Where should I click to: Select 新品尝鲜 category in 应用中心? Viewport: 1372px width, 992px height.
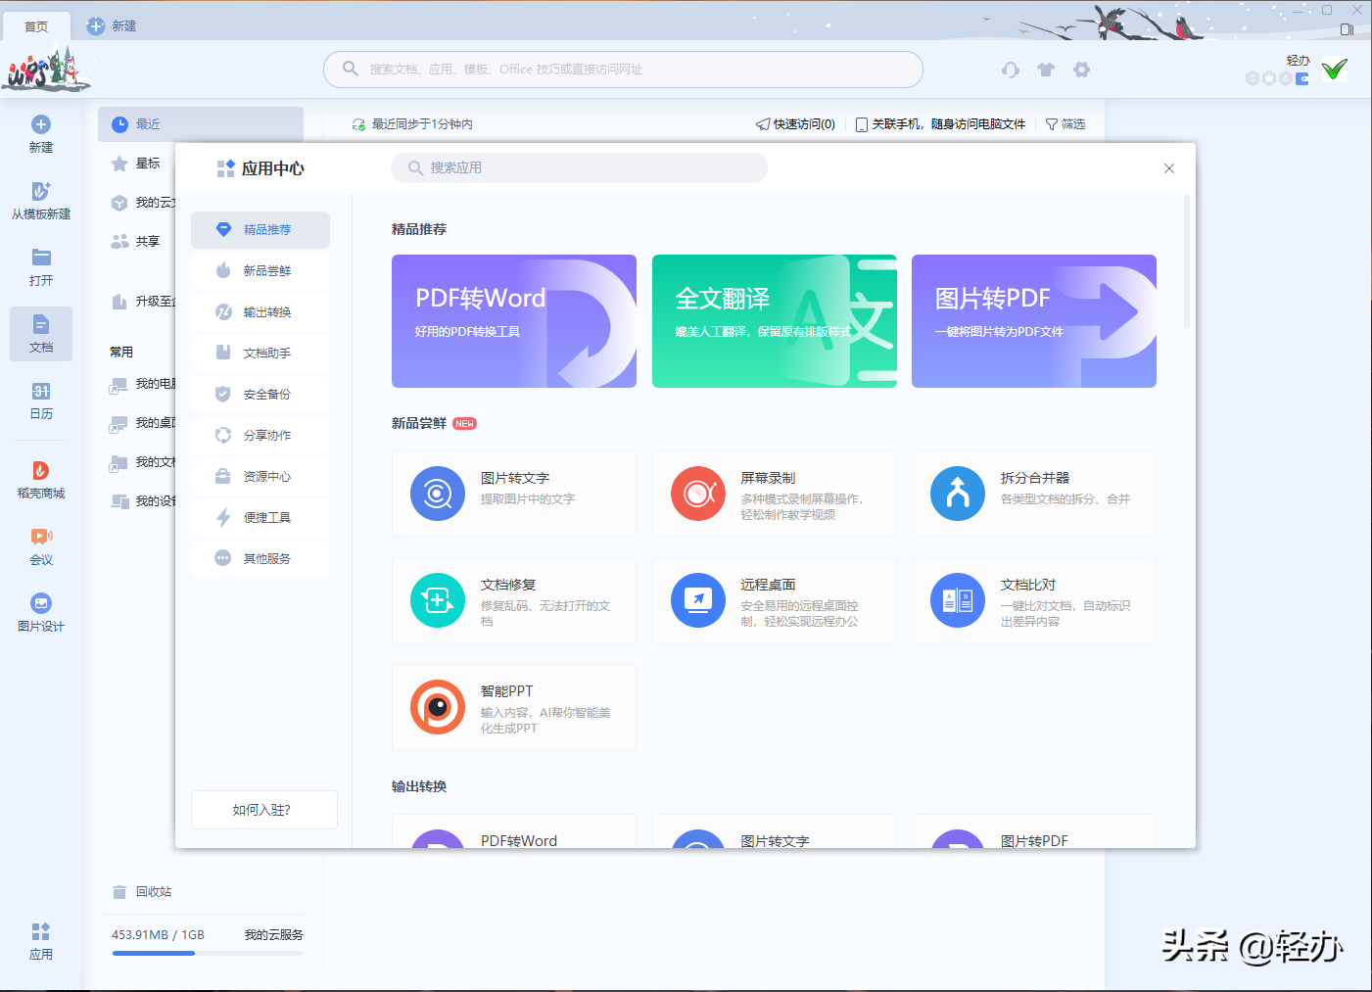(260, 271)
